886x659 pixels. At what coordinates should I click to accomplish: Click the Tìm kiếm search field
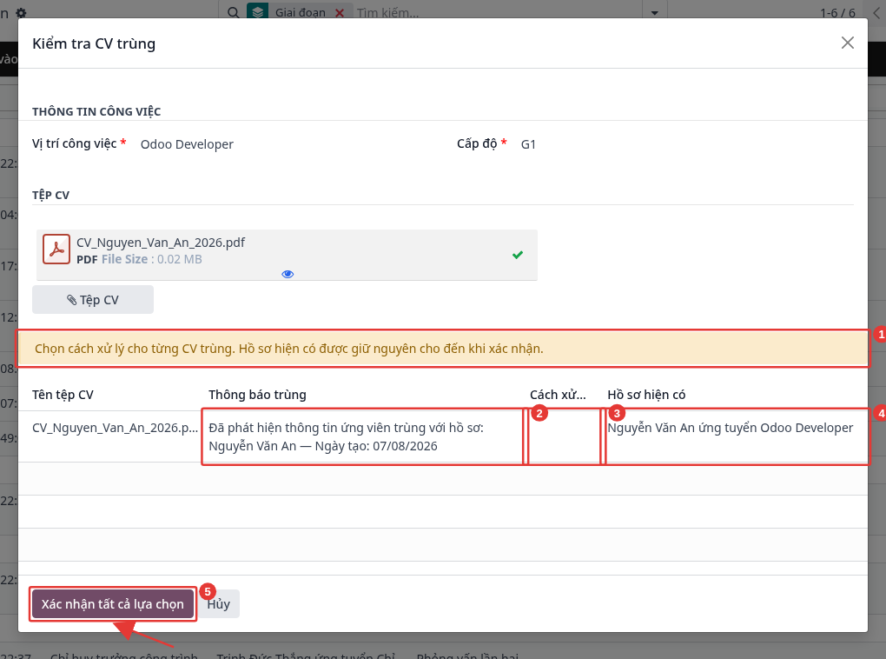(497, 12)
